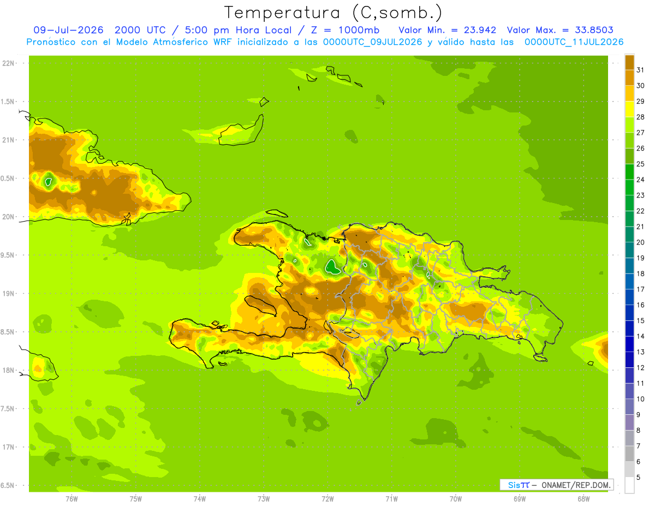
Task: Click the '69W' longitude axis label
Action: tap(520, 499)
